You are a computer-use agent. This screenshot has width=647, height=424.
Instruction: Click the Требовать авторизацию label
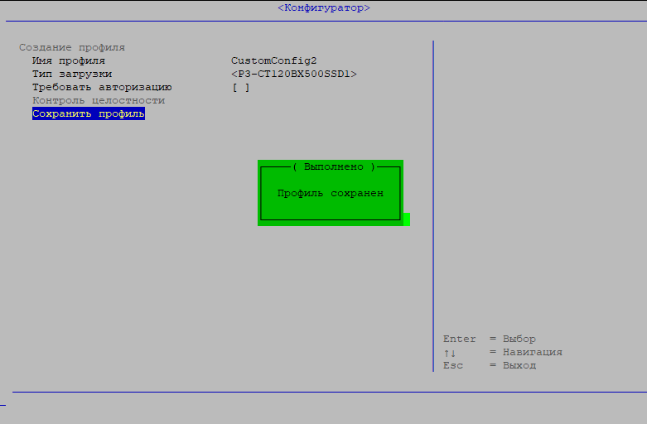point(102,87)
